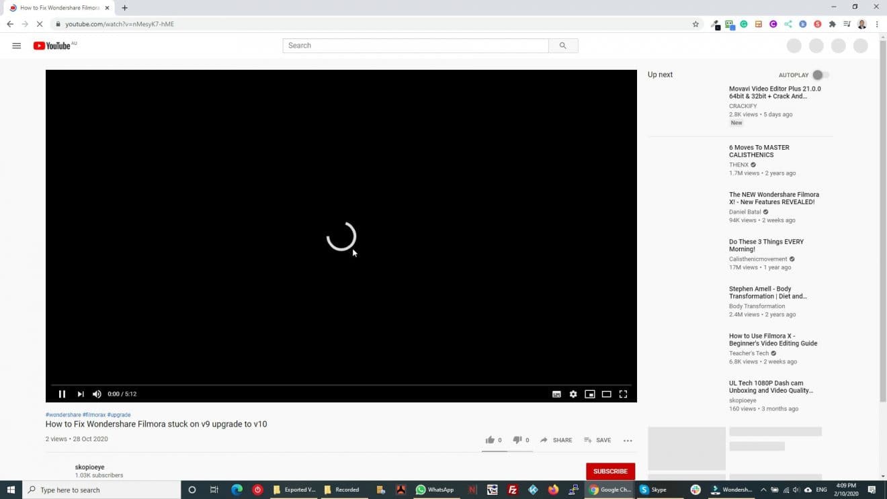
Task: Toggle Autoplay for Up next videos
Action: pos(818,75)
